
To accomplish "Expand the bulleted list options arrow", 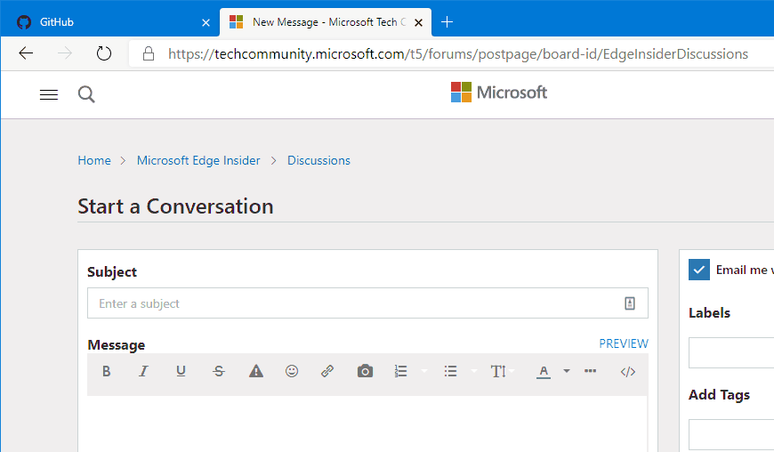I will pos(474,372).
